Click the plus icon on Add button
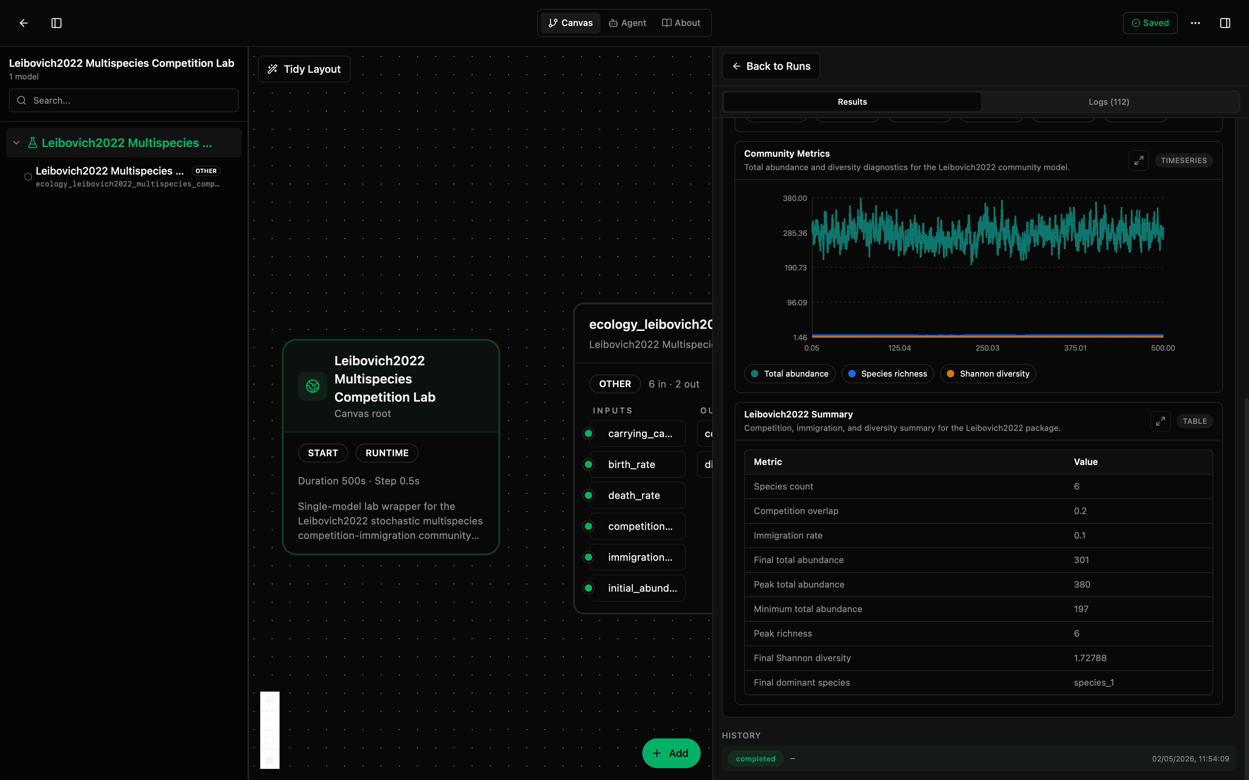Screen dimensions: 1249x780 [656, 753]
